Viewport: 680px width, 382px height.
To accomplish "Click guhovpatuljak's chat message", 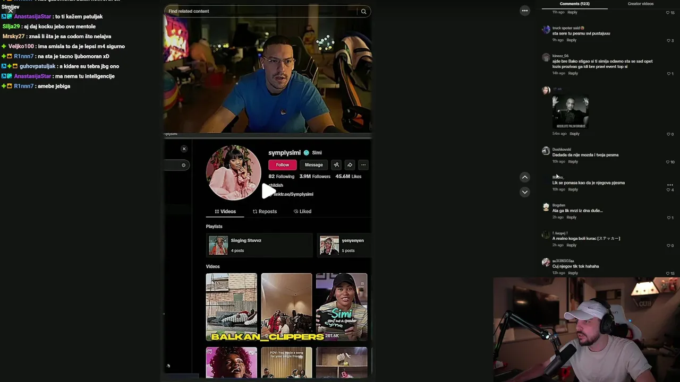I will tap(60, 66).
